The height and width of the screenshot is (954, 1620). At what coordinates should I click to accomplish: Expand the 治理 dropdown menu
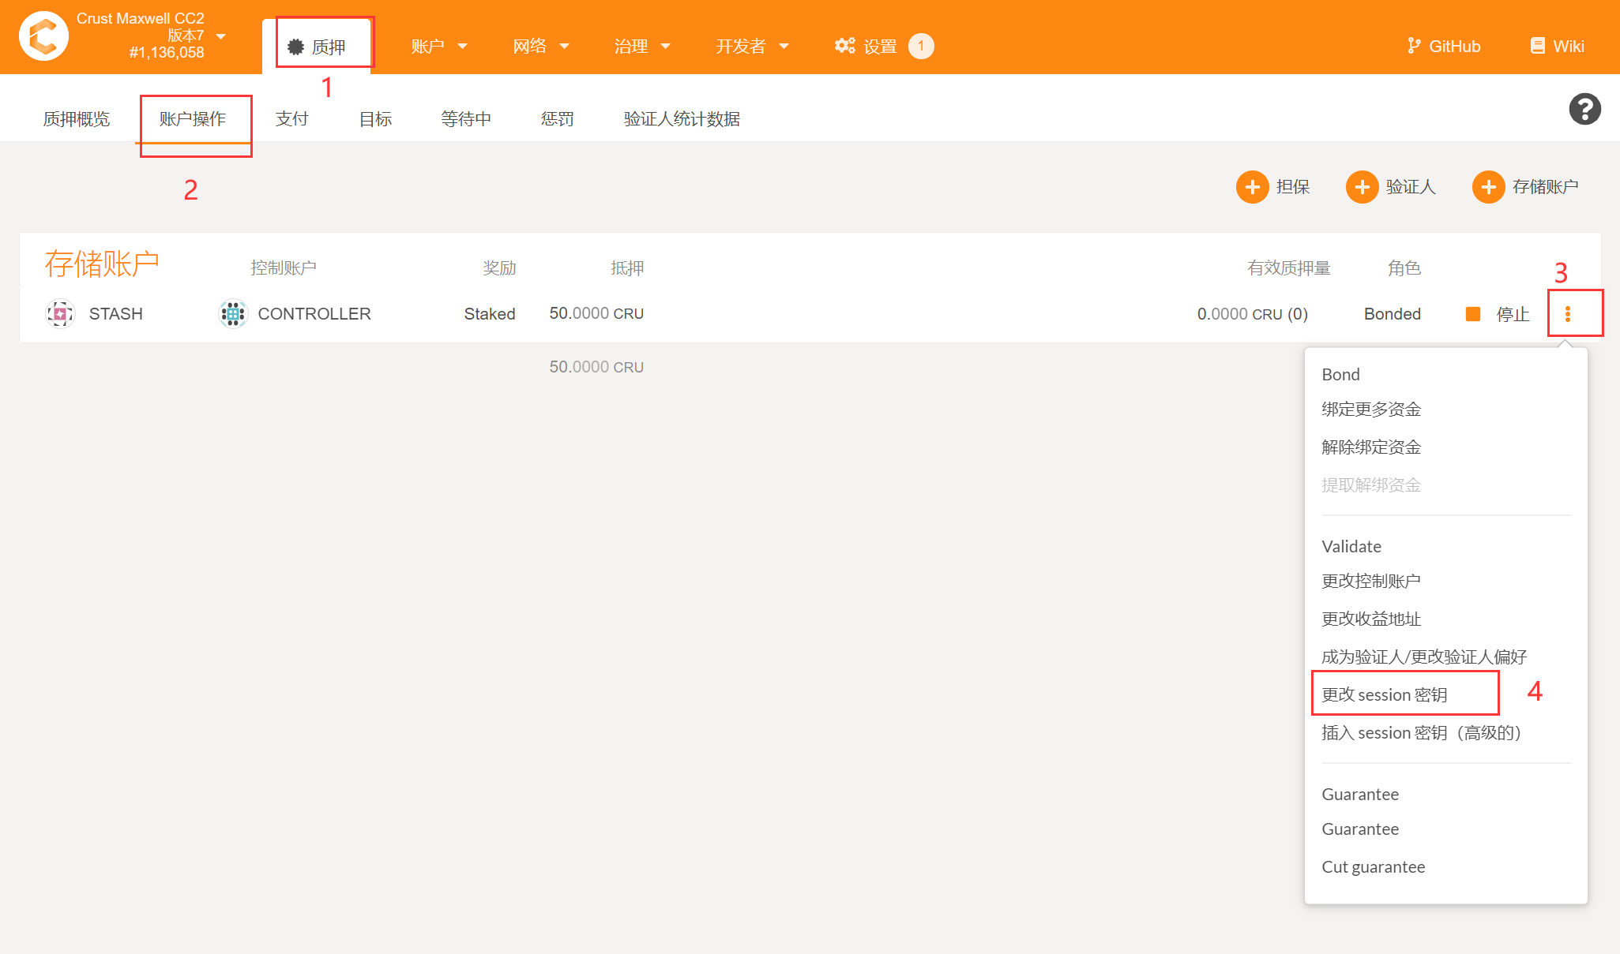click(x=641, y=47)
